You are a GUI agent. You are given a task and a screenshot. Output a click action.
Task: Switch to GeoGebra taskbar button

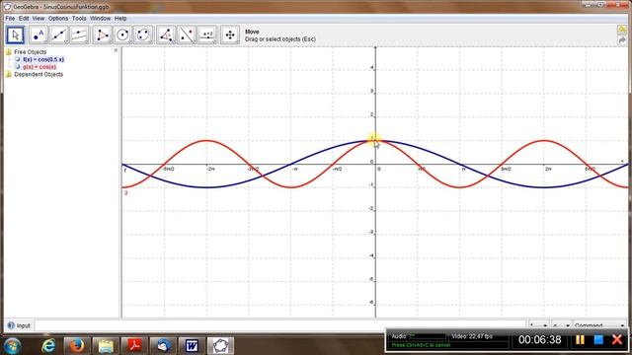[x=220, y=346]
